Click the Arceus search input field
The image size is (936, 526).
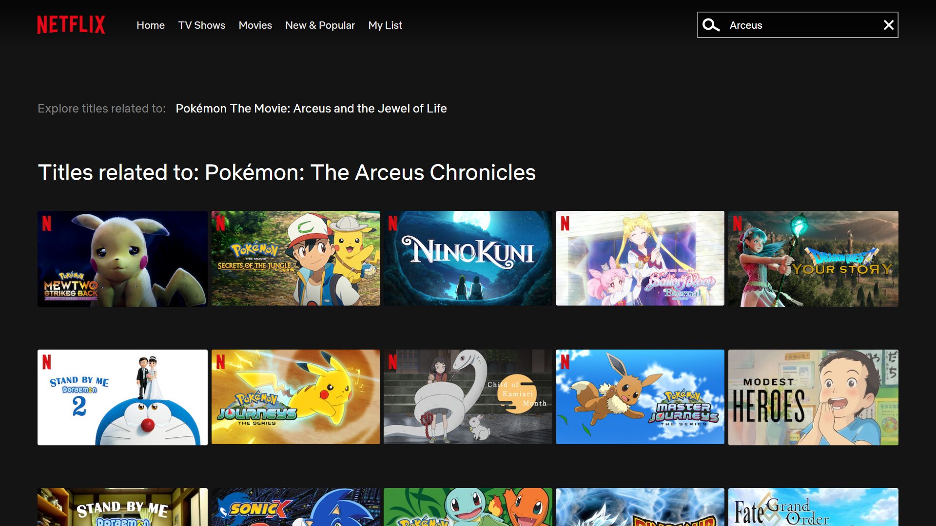799,25
